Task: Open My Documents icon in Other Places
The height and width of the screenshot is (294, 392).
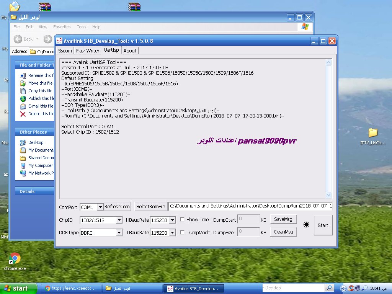Action: pyautogui.click(x=23, y=150)
